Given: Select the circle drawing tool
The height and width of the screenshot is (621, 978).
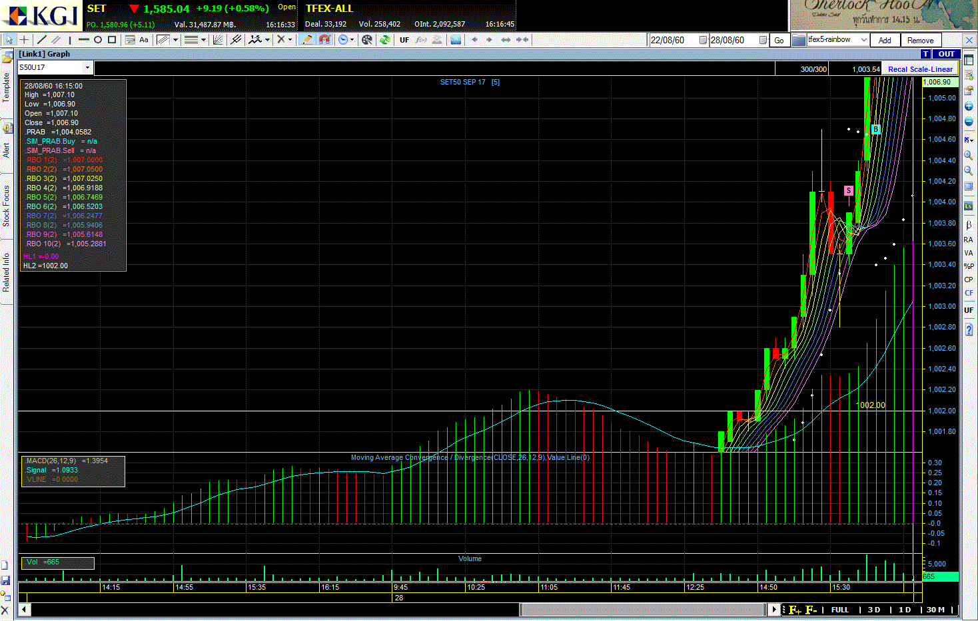Looking at the screenshot, I should [x=98, y=40].
